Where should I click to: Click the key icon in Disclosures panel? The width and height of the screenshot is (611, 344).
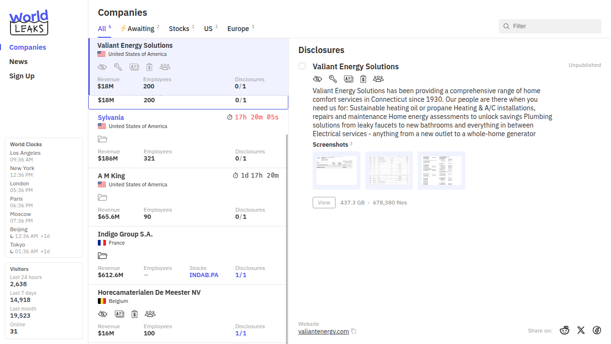pyautogui.click(x=333, y=79)
